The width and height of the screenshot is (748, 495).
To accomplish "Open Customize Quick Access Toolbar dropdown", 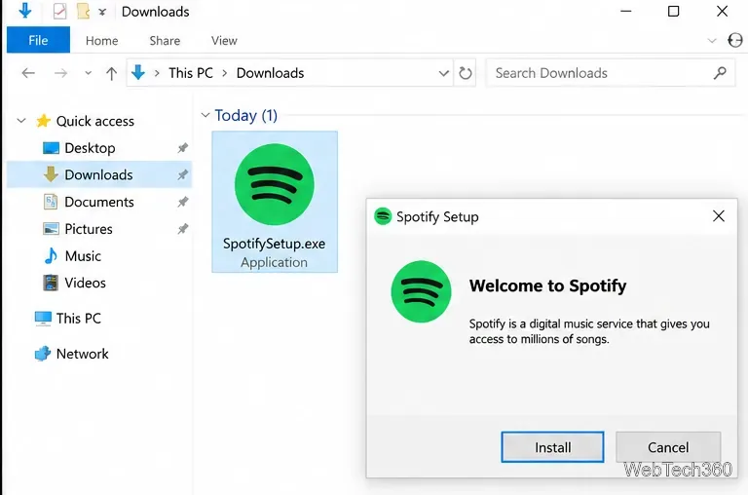I will 102,12.
